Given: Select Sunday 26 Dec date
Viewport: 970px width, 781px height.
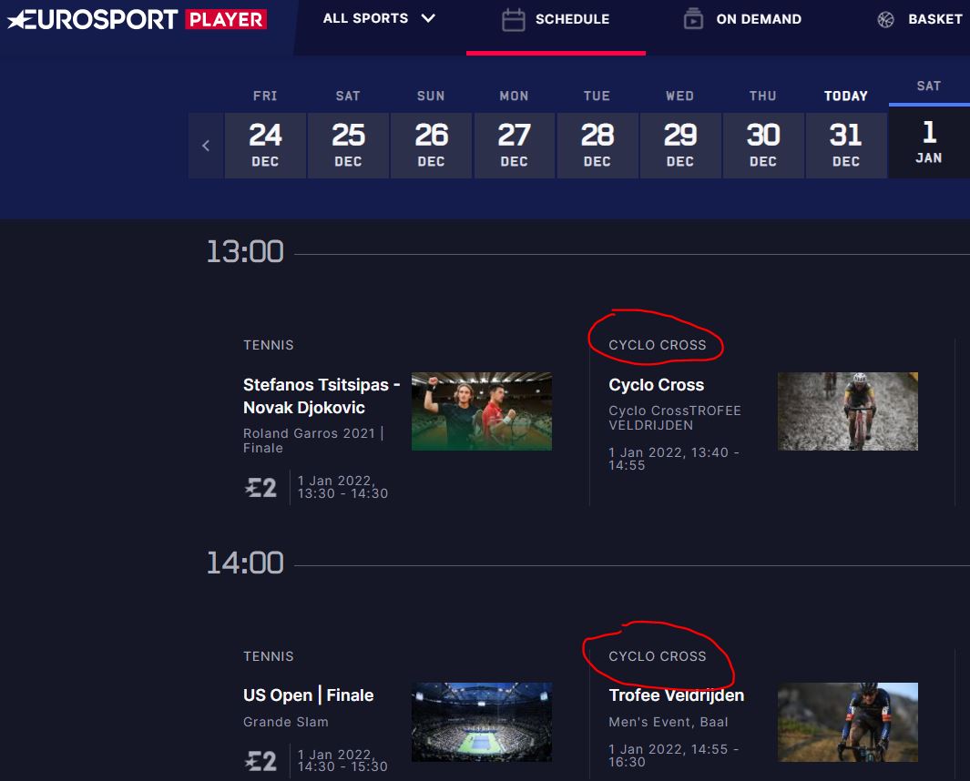Looking at the screenshot, I should point(431,146).
